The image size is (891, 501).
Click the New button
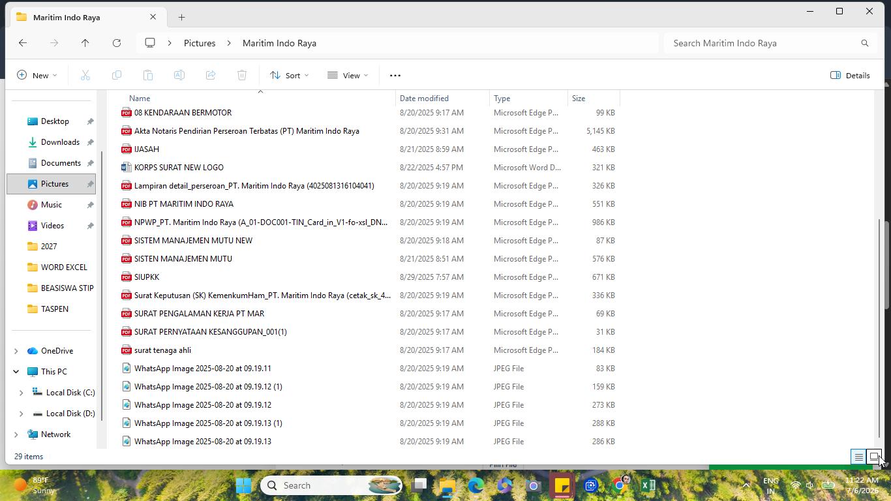pyautogui.click(x=37, y=76)
